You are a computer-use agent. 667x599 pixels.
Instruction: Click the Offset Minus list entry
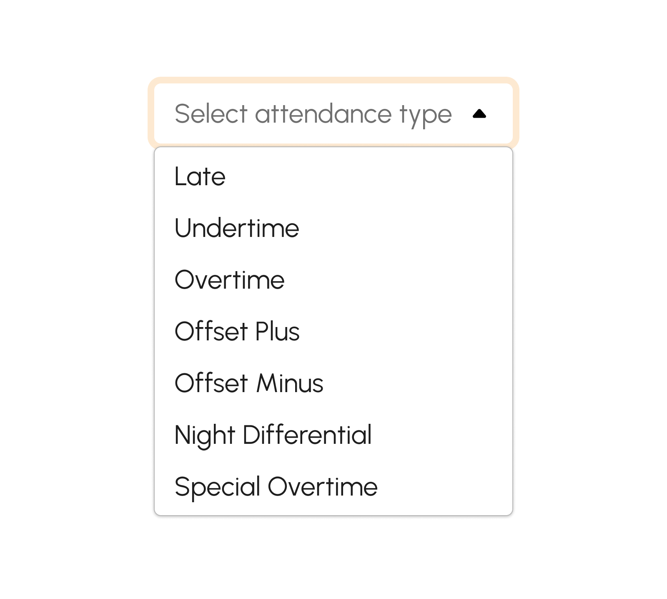(x=249, y=383)
